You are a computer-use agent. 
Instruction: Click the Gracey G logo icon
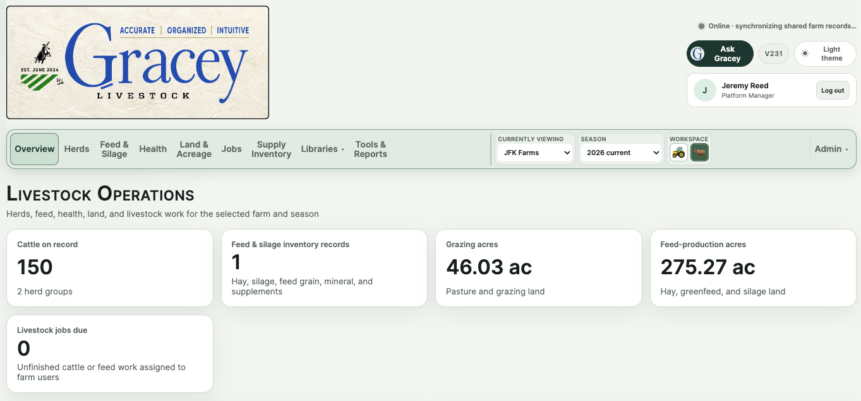(698, 54)
